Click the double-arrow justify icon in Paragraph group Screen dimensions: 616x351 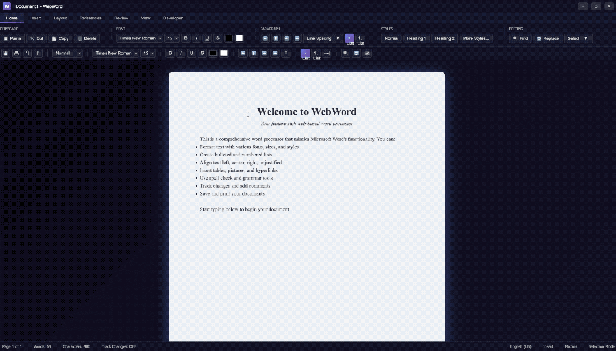pyautogui.click(x=297, y=38)
